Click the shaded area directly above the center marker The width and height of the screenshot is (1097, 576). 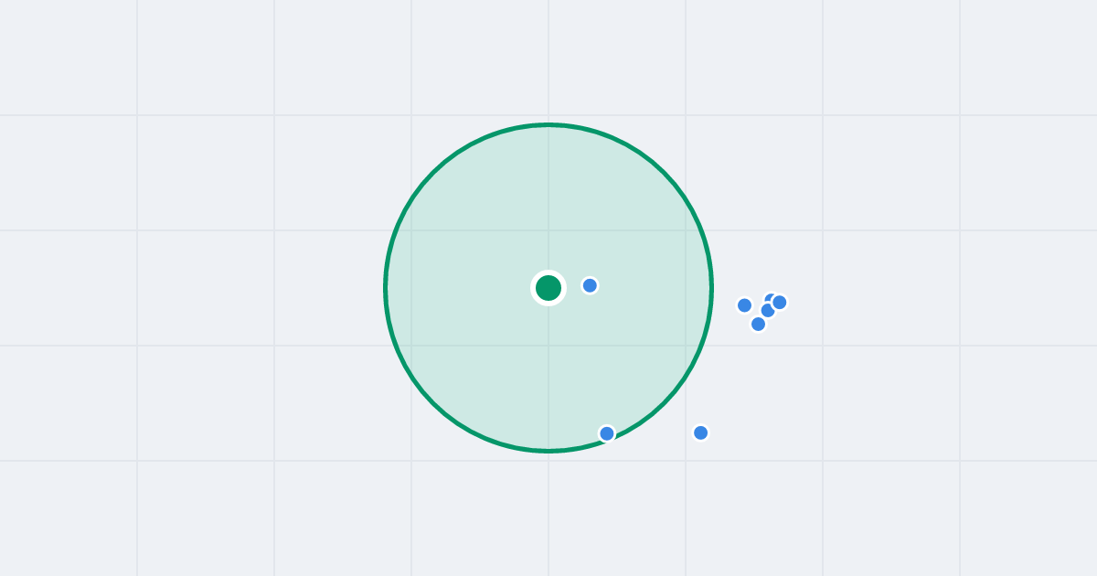tap(548, 201)
